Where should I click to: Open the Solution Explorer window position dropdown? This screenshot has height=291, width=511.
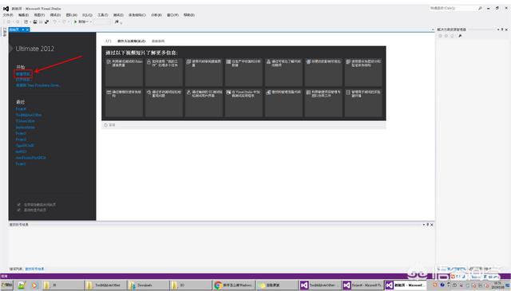click(498, 29)
